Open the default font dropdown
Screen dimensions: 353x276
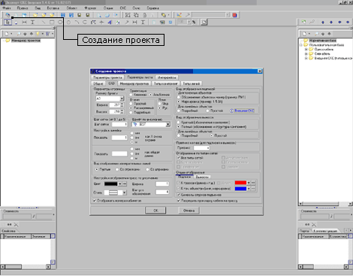point(168,124)
